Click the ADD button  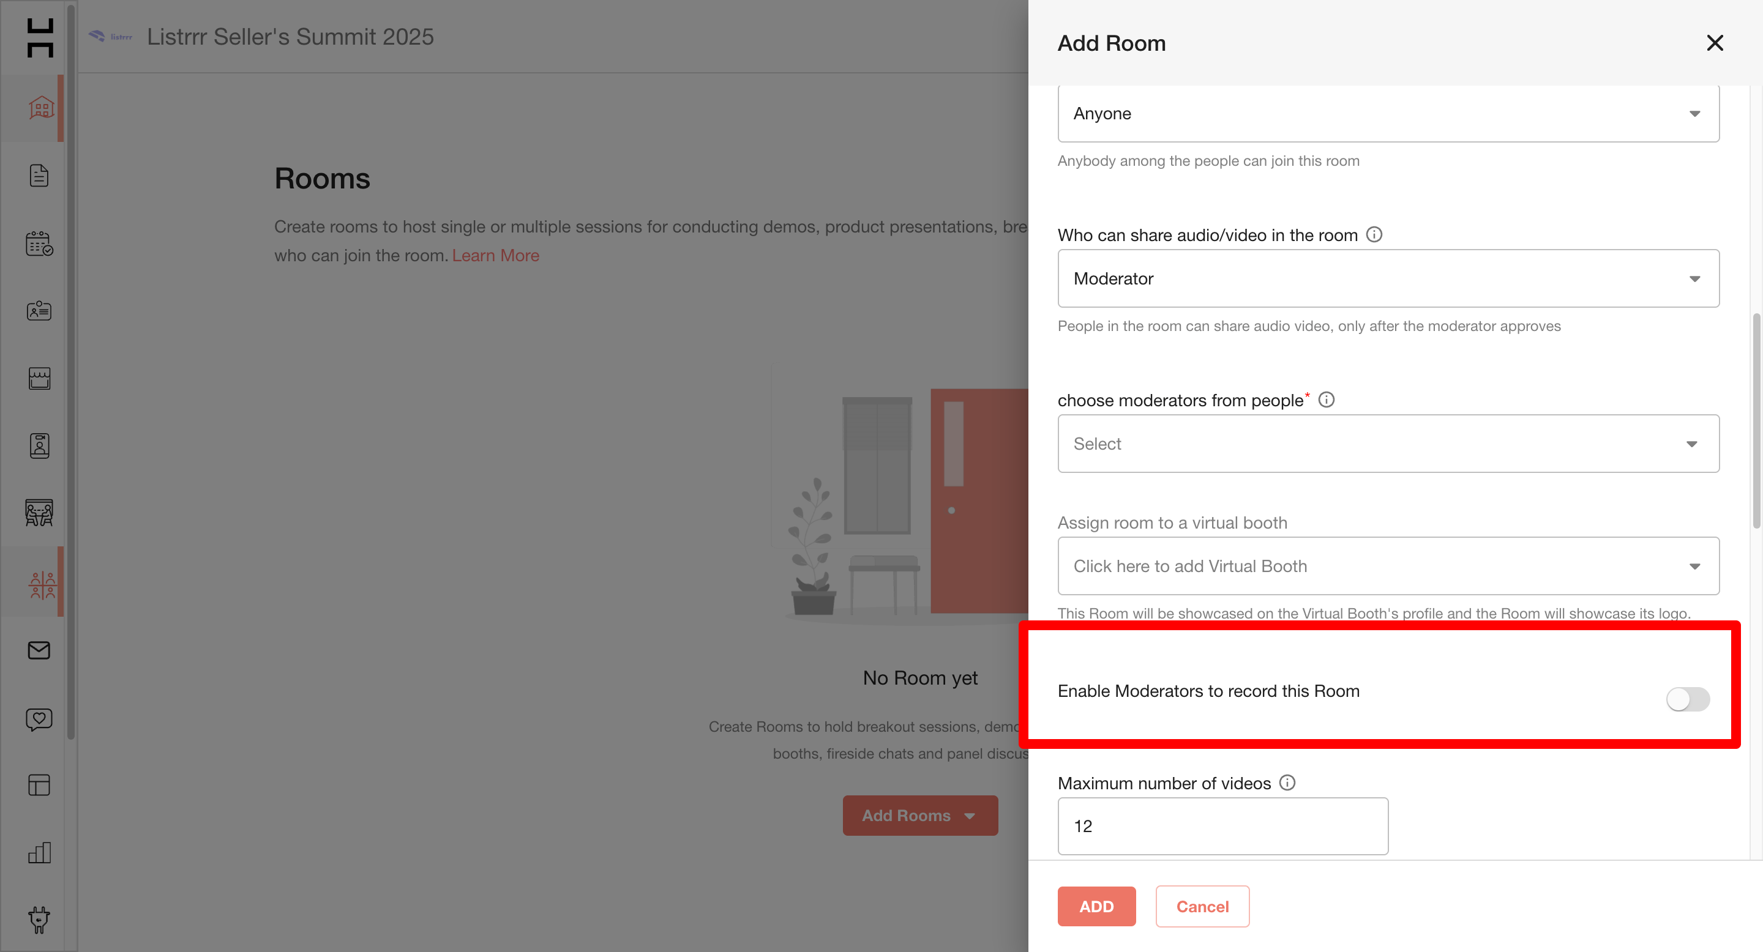coord(1096,906)
